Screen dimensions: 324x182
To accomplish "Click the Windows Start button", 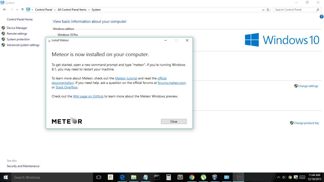I will (x=5, y=177).
